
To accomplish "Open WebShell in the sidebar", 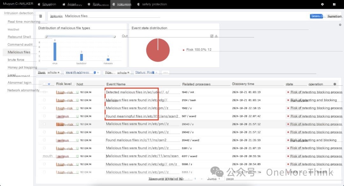I will (13, 30).
